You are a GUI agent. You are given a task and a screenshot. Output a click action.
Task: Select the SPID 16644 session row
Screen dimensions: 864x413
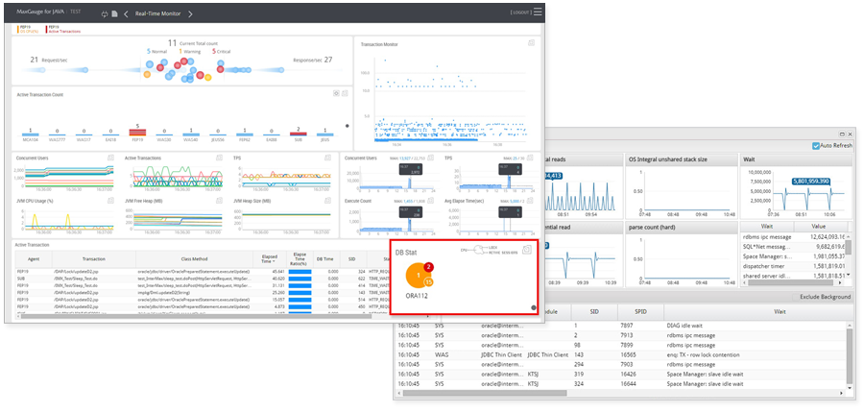click(621, 383)
